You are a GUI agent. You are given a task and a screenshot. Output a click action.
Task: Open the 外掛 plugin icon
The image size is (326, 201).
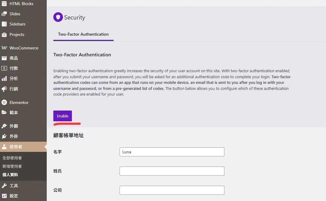tap(4, 136)
